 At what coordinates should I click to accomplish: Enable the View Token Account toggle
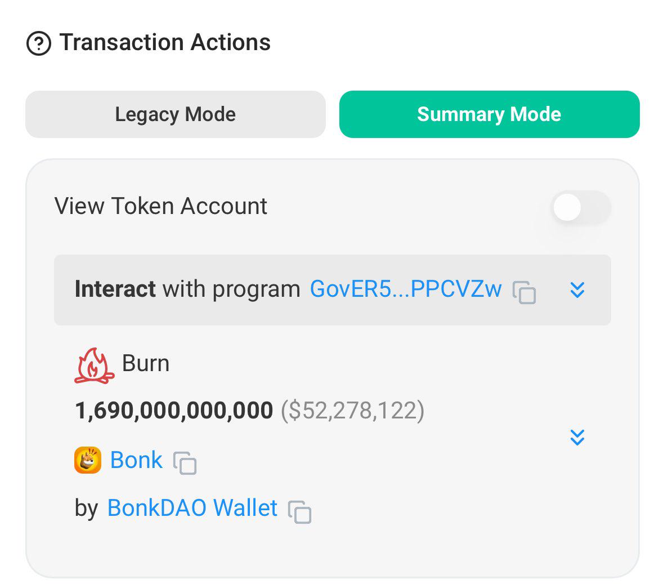(x=580, y=208)
